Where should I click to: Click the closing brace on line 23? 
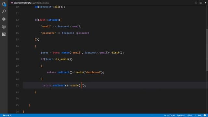coord(35,92)
